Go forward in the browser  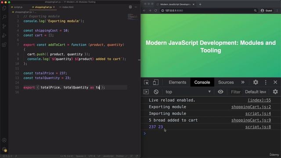pyautogui.click(x=150, y=11)
